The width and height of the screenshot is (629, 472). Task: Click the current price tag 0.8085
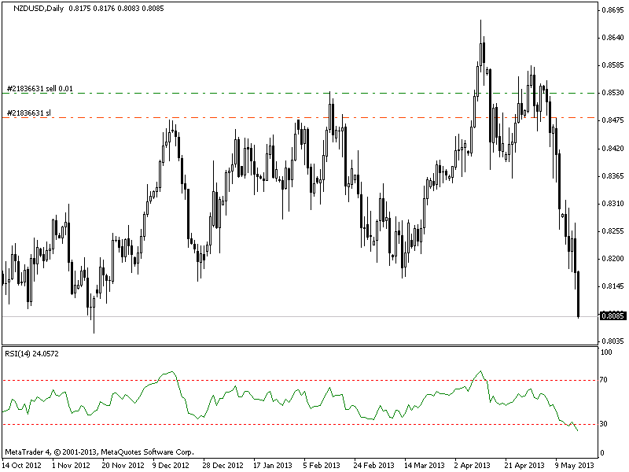coord(612,316)
